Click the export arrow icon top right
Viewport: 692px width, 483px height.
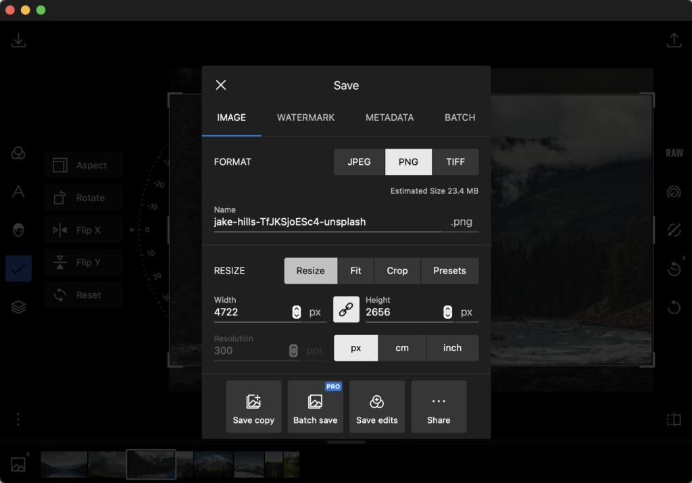(x=674, y=40)
